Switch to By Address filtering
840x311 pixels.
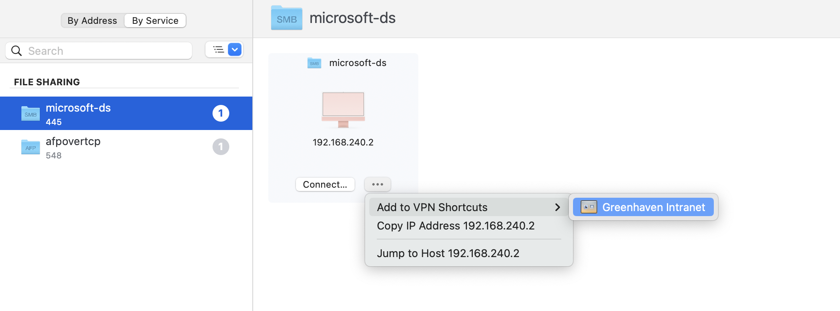[92, 20]
